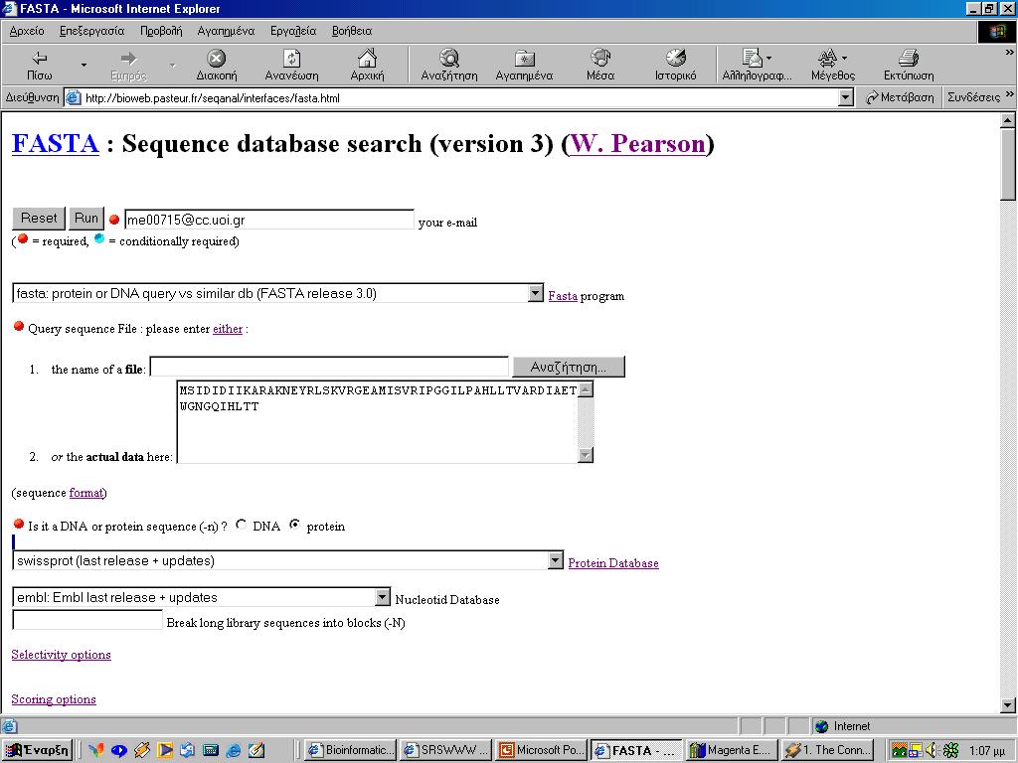The width and height of the screenshot is (1018, 763).
Task: Open the Αρχείο menu
Action: [27, 31]
